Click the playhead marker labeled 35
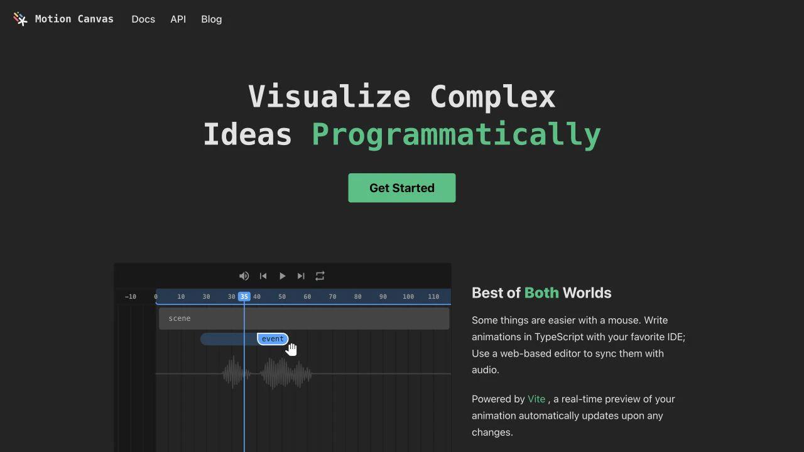The image size is (804, 452). tap(244, 296)
